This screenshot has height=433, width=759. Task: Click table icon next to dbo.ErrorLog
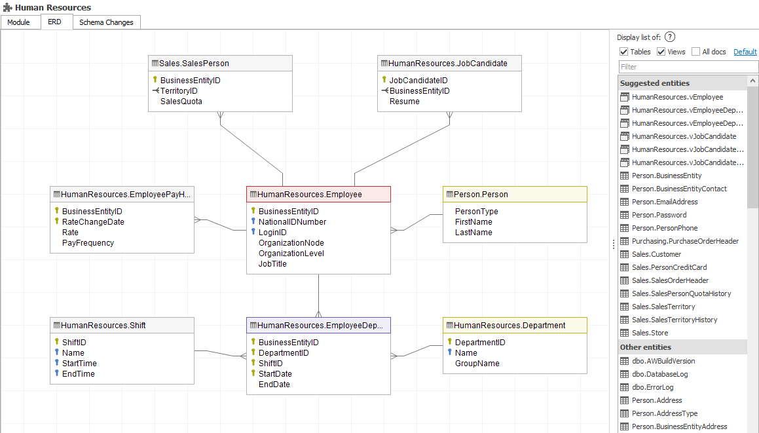(x=625, y=387)
